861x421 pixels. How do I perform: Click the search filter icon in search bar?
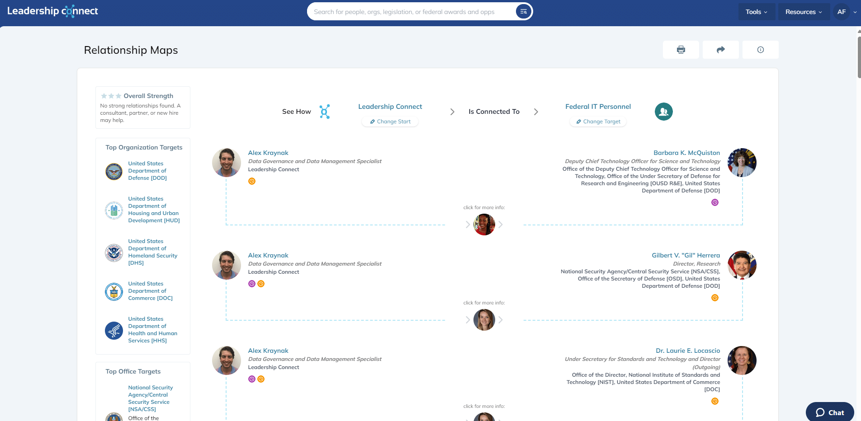(x=523, y=12)
